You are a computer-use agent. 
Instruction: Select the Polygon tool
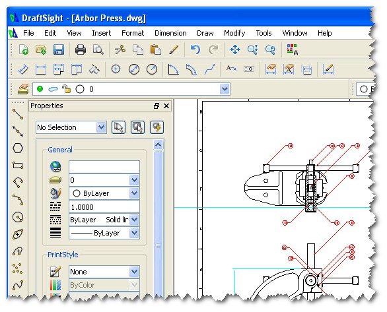[x=18, y=148]
